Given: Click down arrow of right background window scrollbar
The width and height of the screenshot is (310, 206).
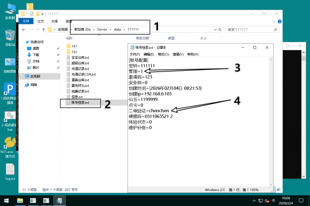Looking at the screenshot, I should pos(304,176).
